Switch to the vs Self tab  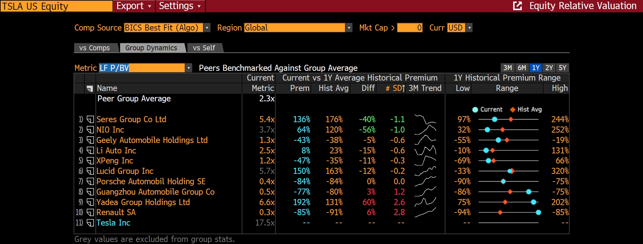(x=204, y=48)
